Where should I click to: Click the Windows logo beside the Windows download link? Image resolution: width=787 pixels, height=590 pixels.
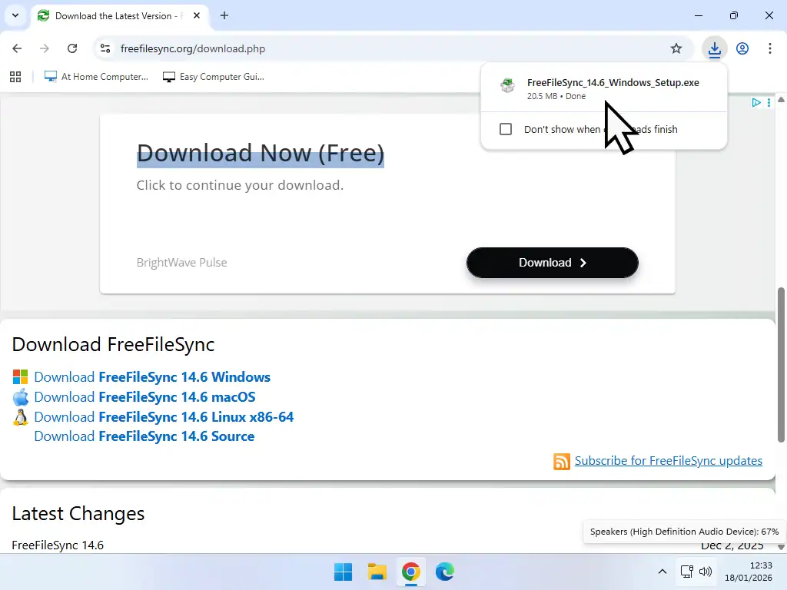pos(20,376)
